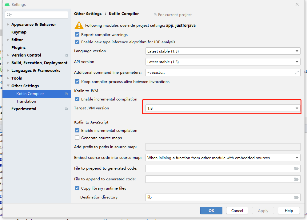
Task: Select Translation in the settings tree
Action: (26, 101)
